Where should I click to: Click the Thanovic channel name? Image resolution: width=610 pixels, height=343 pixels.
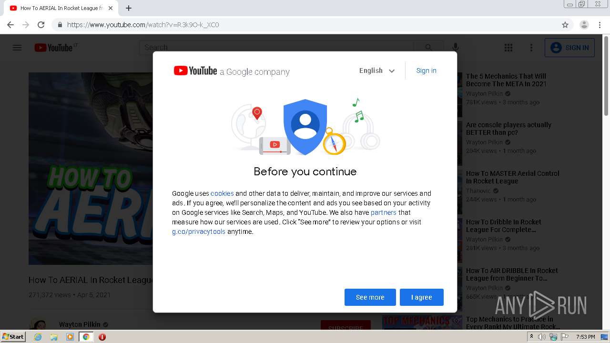coord(478,191)
